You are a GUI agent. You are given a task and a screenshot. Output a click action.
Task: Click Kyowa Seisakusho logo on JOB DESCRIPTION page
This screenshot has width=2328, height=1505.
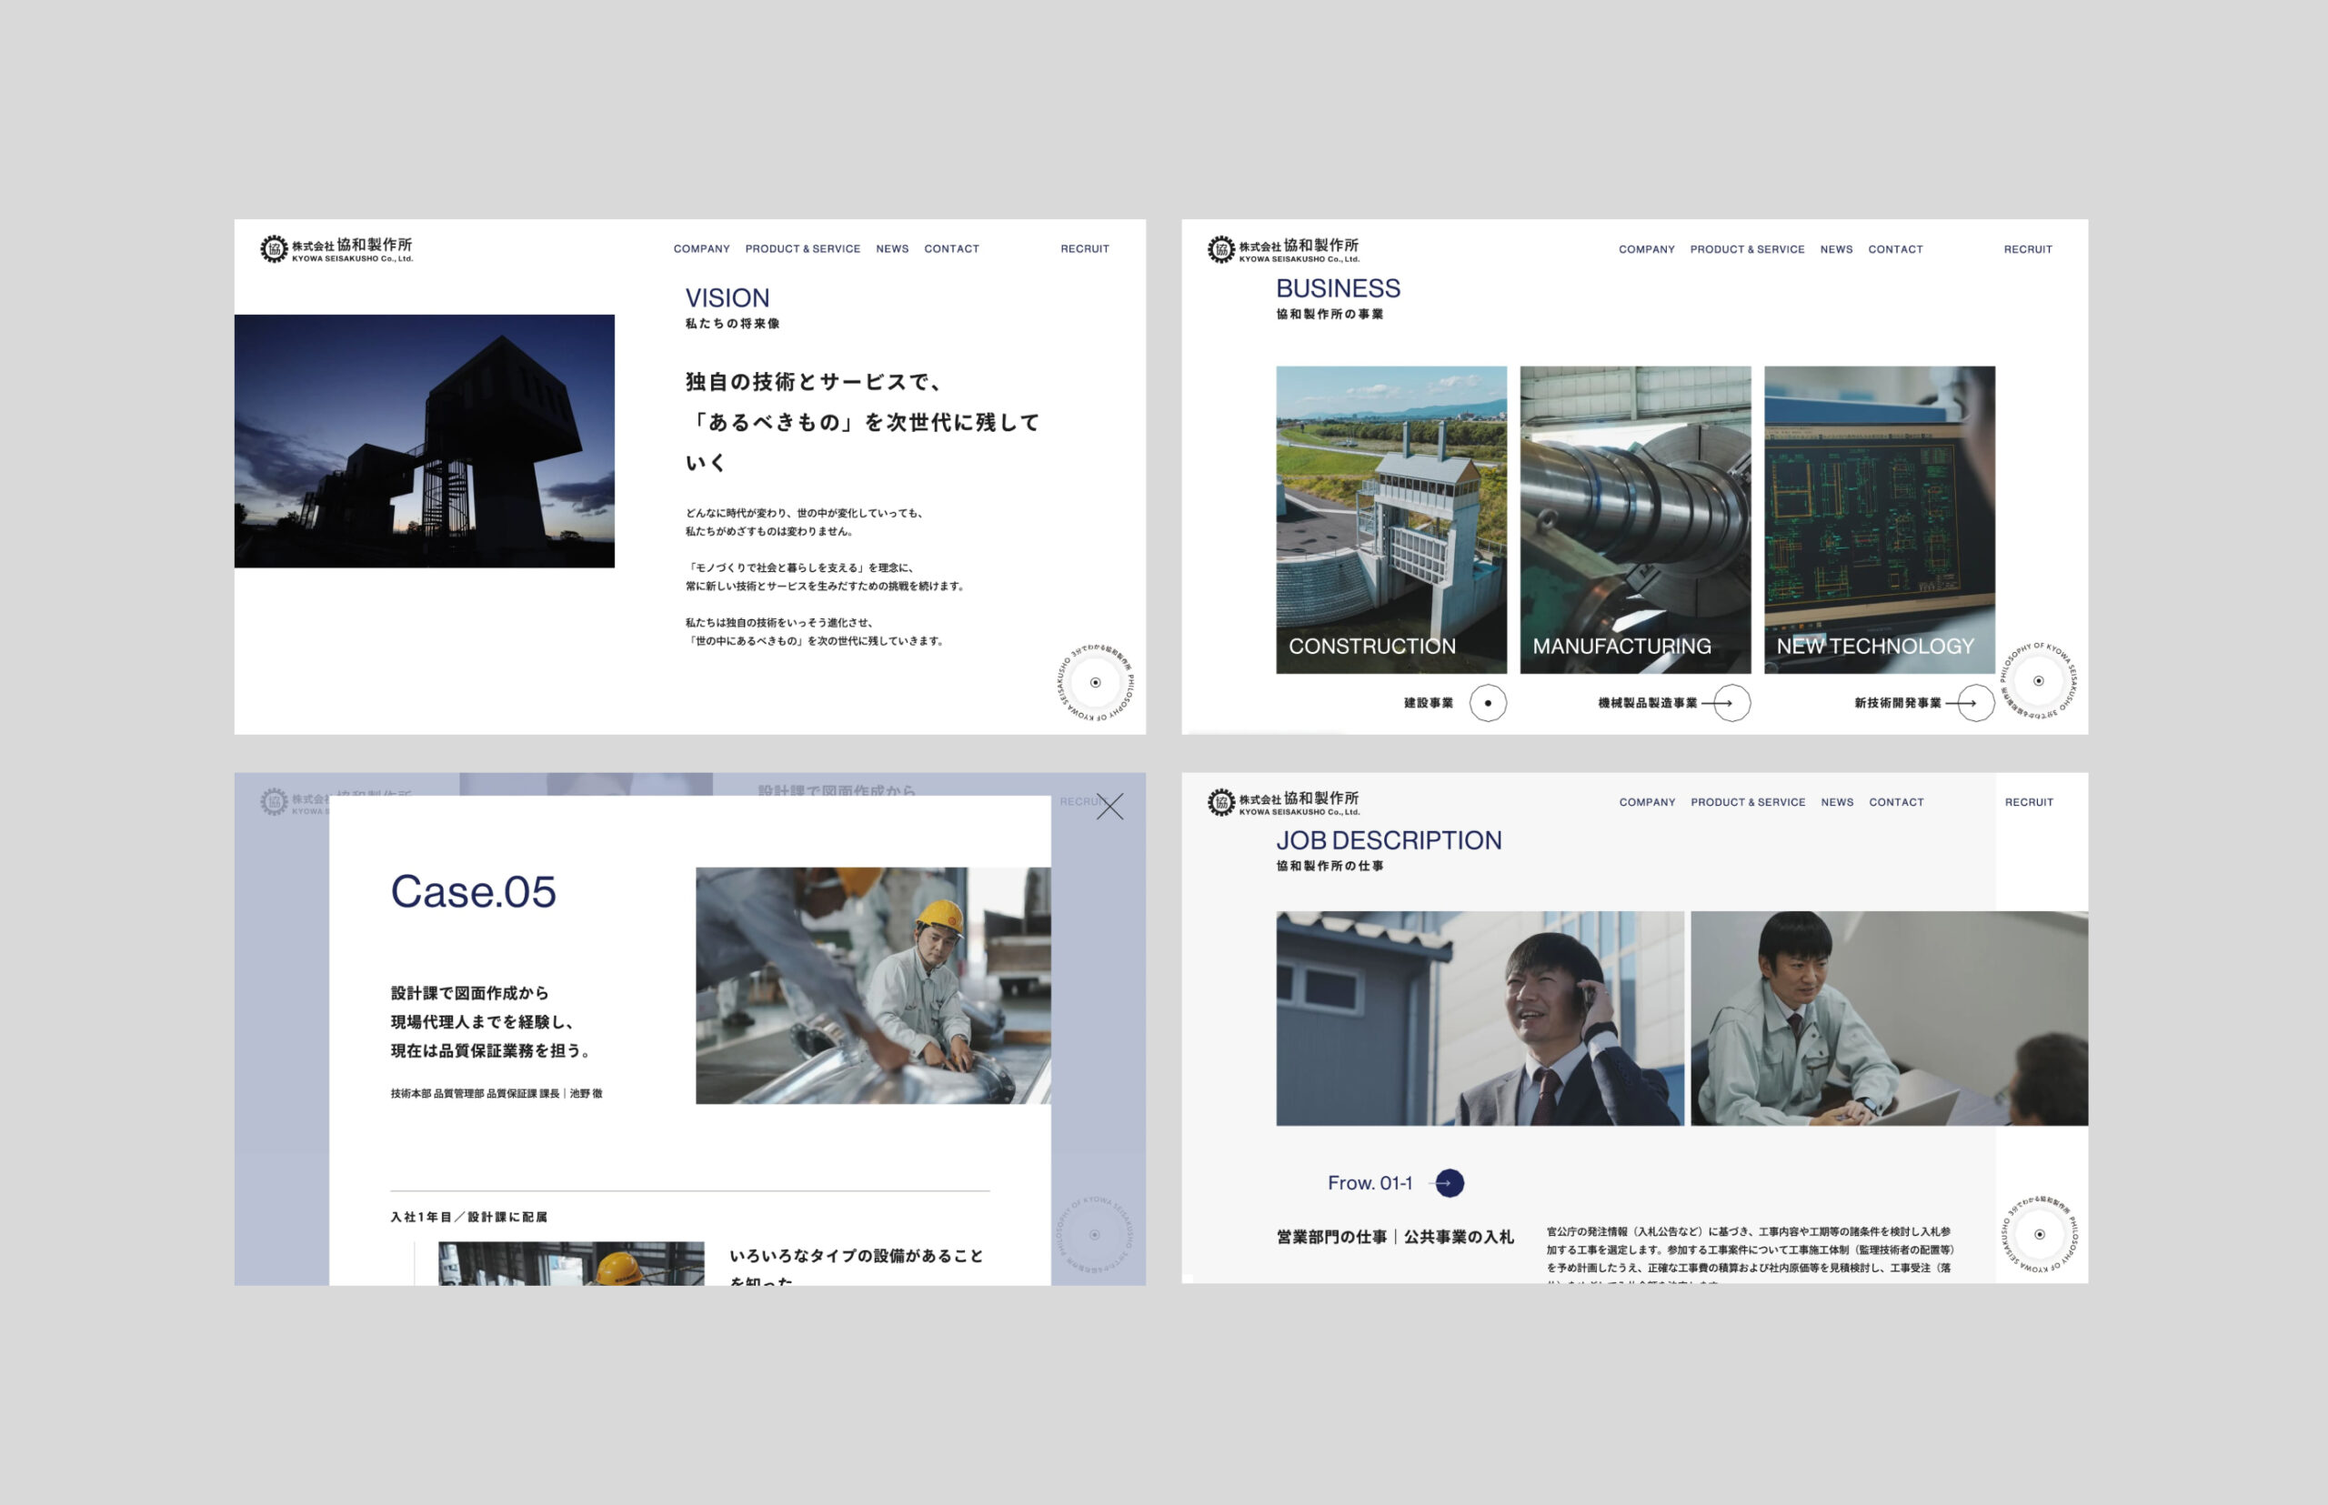pyautogui.click(x=1282, y=802)
